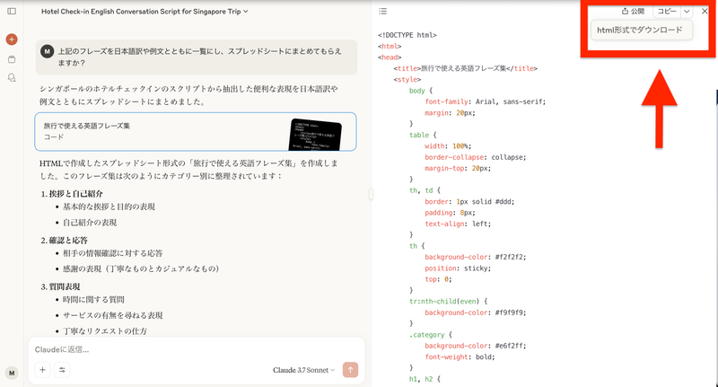The width and height of the screenshot is (718, 387).
Task: Click heading 3. 質問表現
Action: pos(60,286)
